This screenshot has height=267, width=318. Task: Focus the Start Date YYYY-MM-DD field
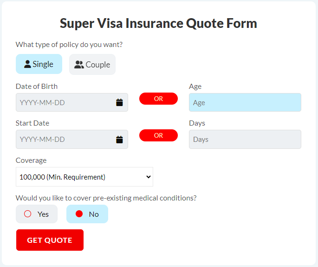tap(72, 140)
